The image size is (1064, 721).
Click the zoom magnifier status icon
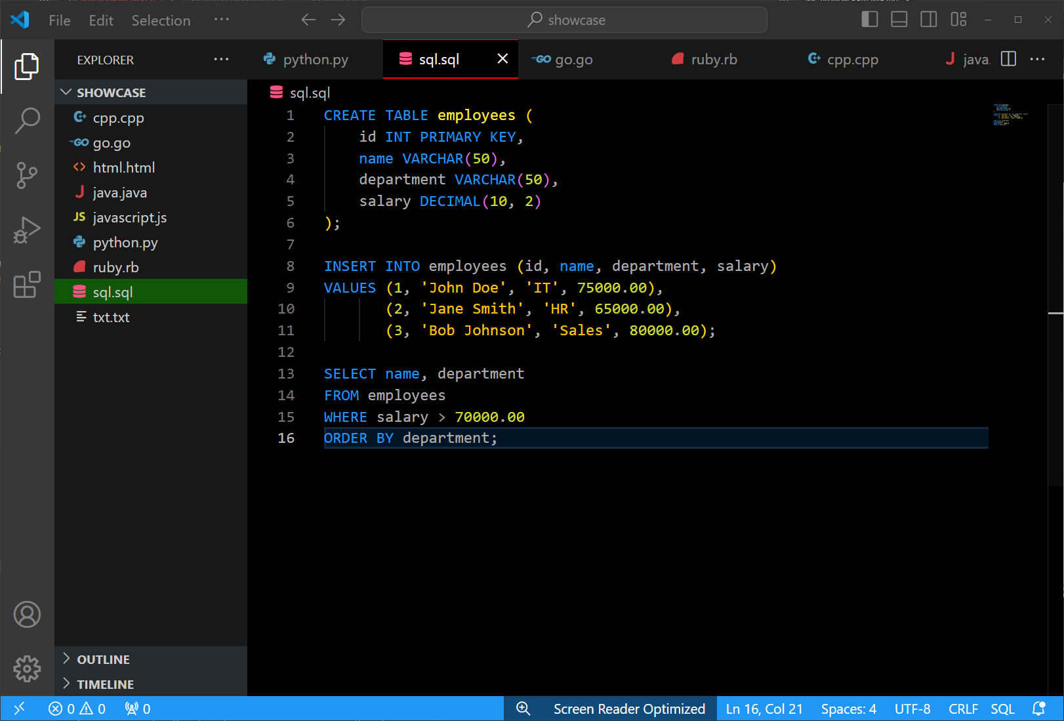[x=523, y=709]
